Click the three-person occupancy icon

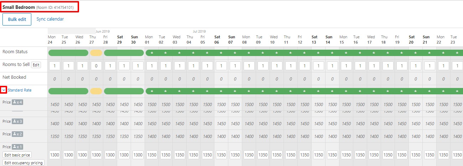(17, 121)
